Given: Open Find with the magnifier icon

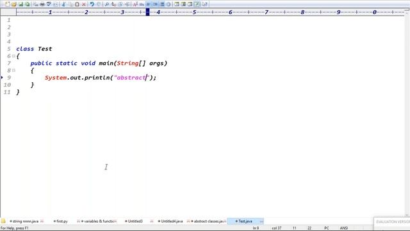Looking at the screenshot, I should [107, 4].
